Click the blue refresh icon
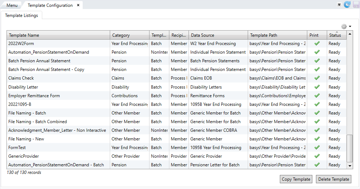360x189 pixels. pos(347,5)
